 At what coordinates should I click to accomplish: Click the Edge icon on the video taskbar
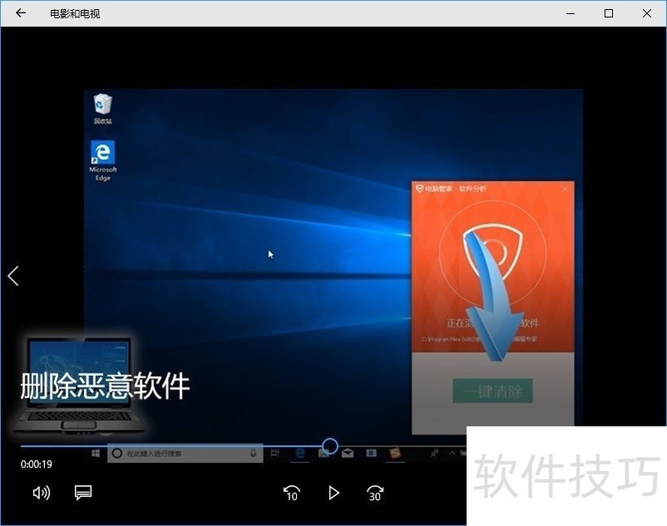[299, 453]
